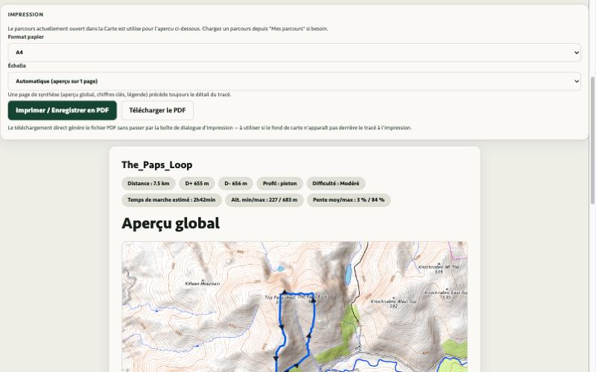Click the Distance : 7.5 km chip
The width and height of the screenshot is (596, 372).
click(148, 183)
